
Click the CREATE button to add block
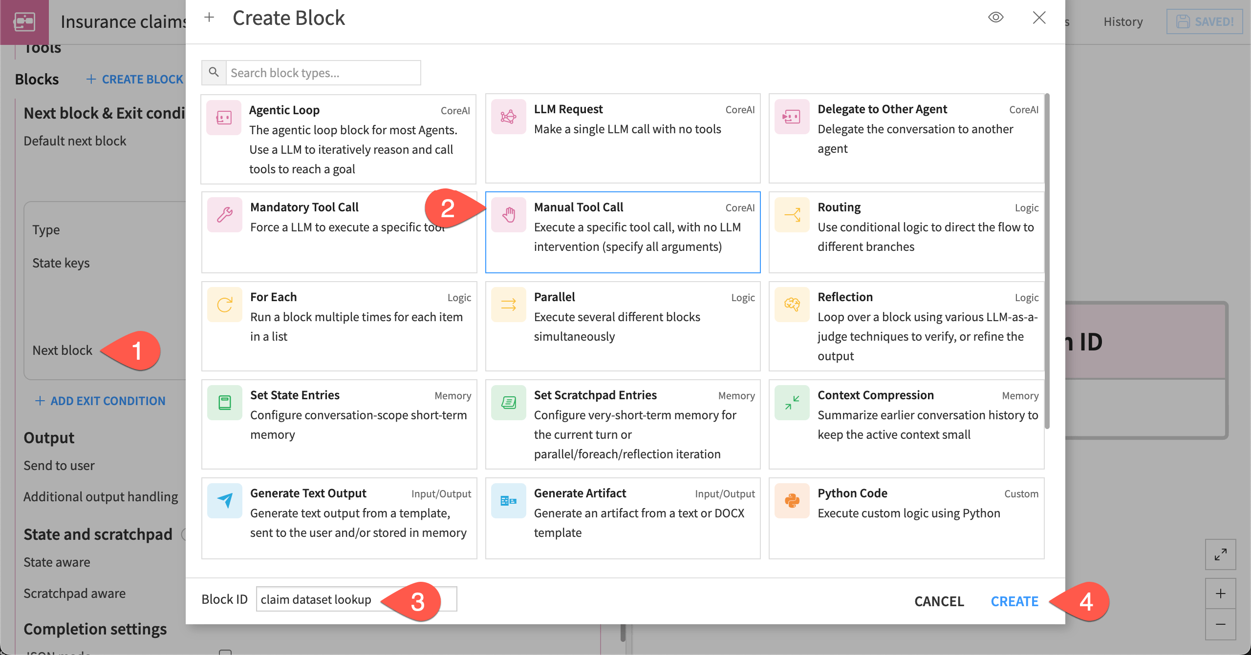tap(1014, 601)
